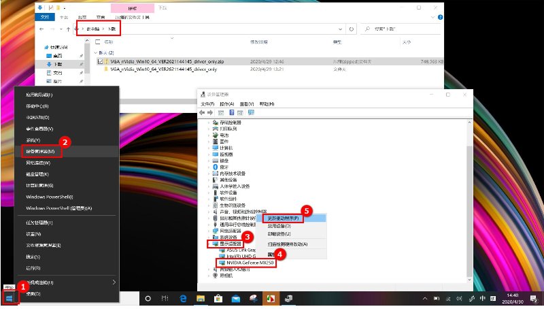This screenshot has width=544, height=309.
Task: Open the Device Manager 文件(F) menu
Action: click(207, 104)
